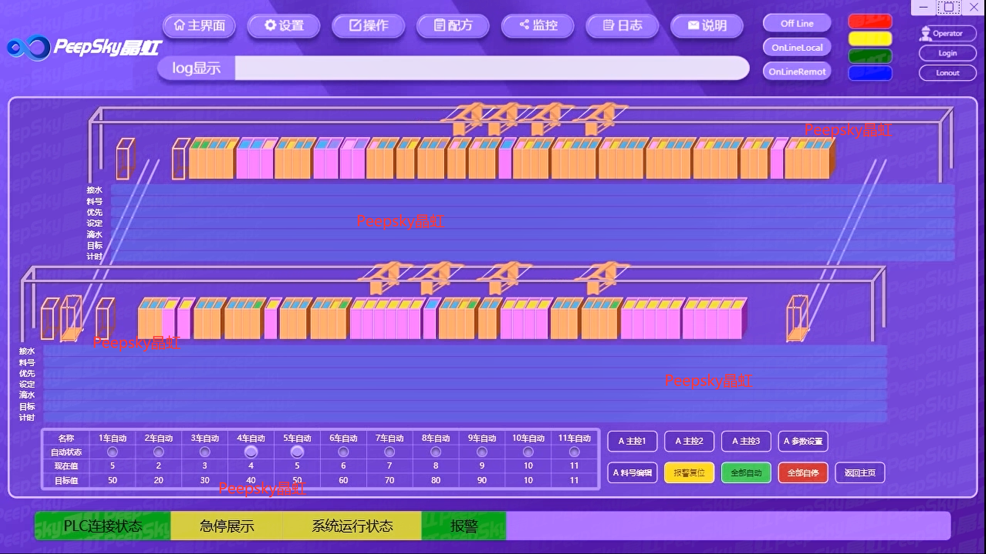
Task: Click the PeepSky logo icon
Action: point(29,48)
